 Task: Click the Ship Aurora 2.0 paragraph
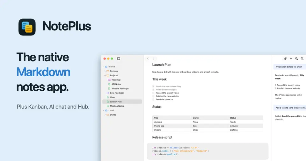(x=186, y=72)
